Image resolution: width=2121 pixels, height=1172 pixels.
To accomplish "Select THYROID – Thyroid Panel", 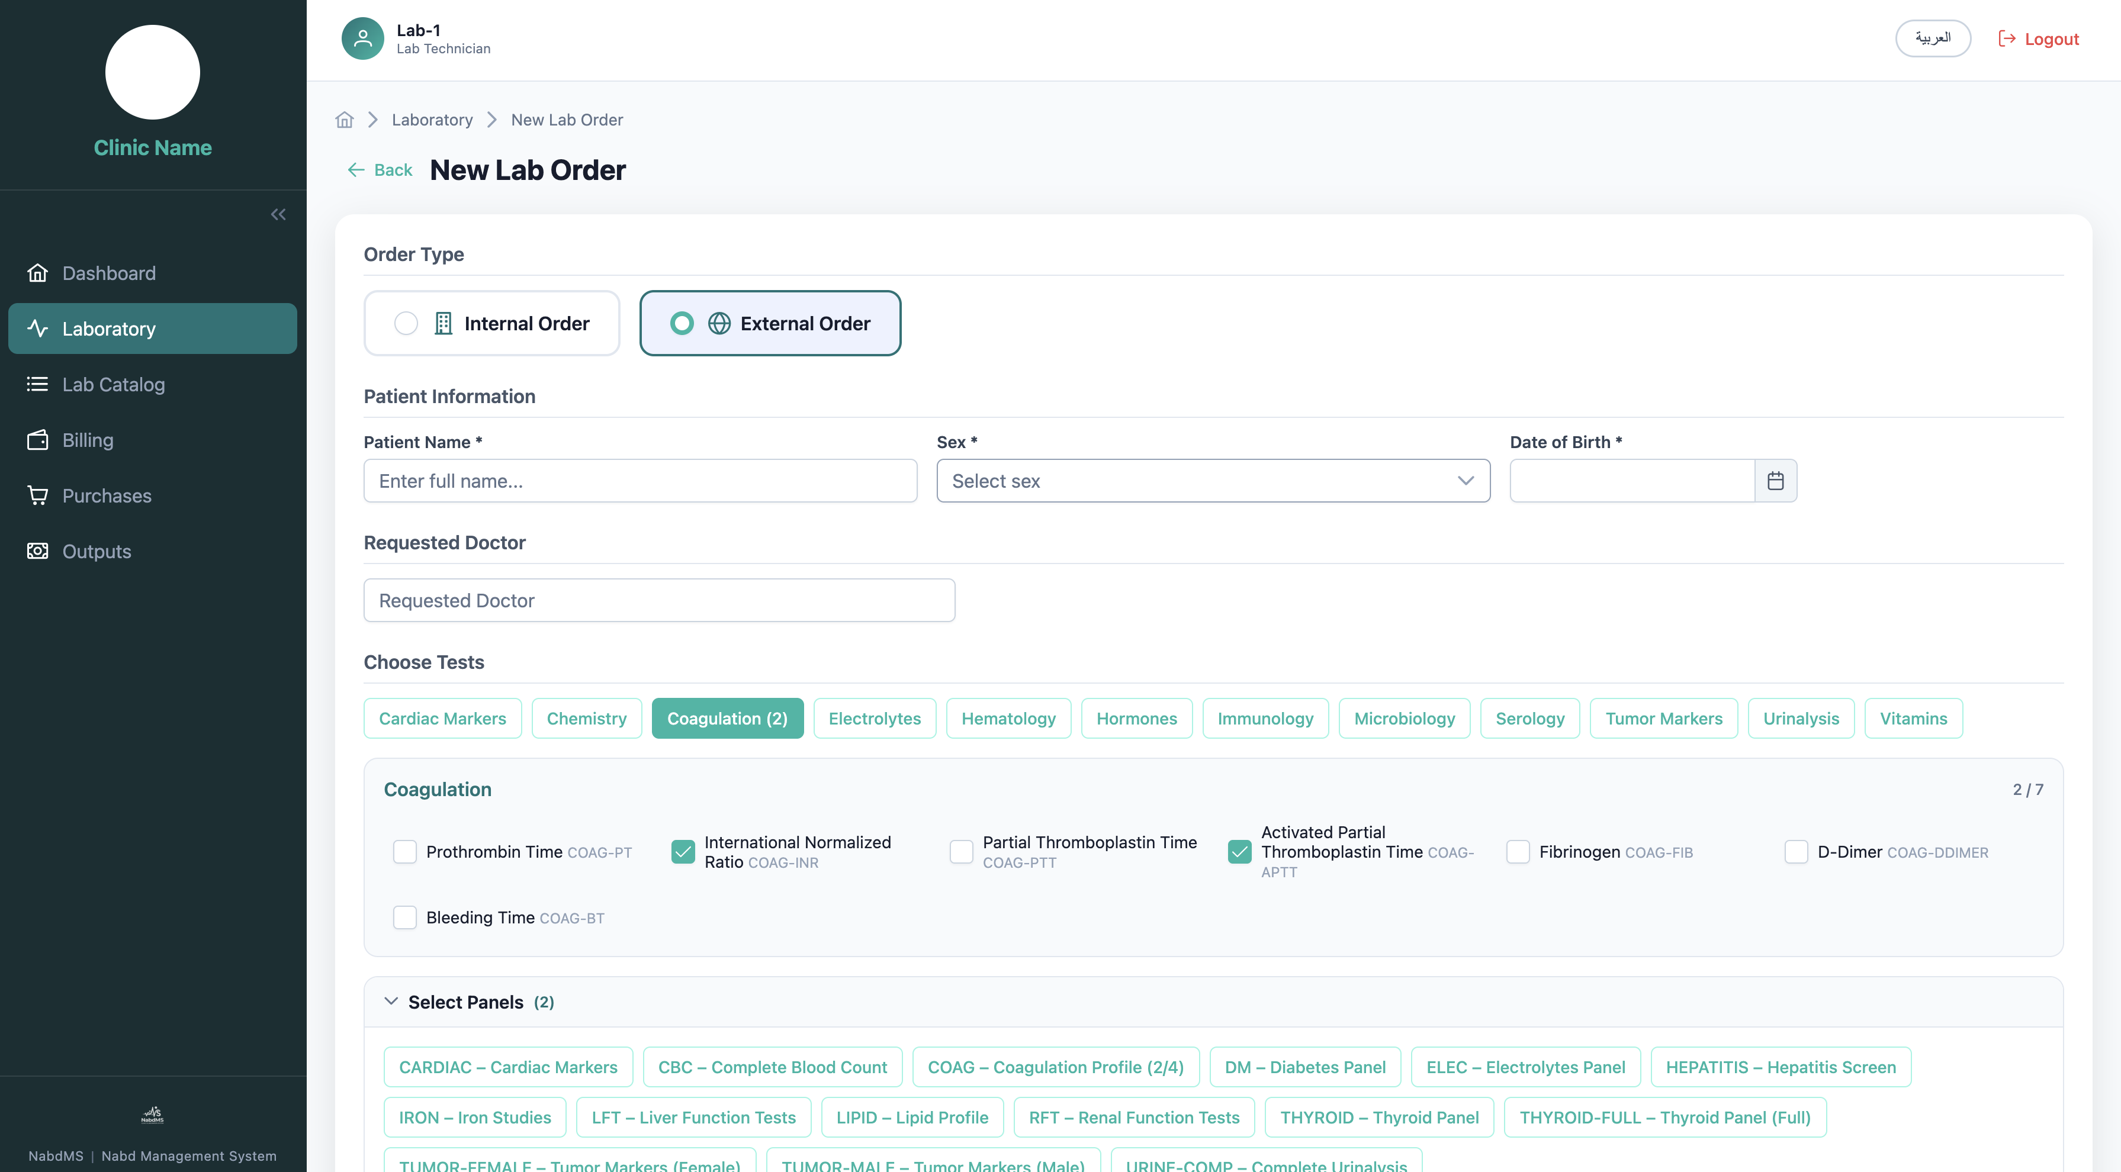I will (x=1379, y=1117).
